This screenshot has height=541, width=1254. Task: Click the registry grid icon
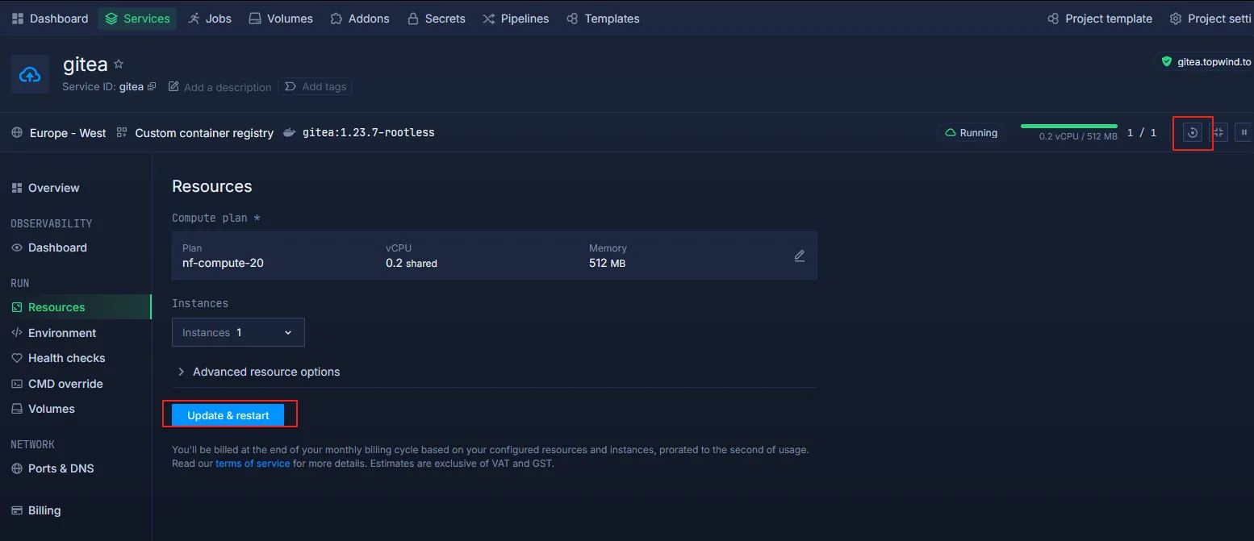(x=122, y=132)
